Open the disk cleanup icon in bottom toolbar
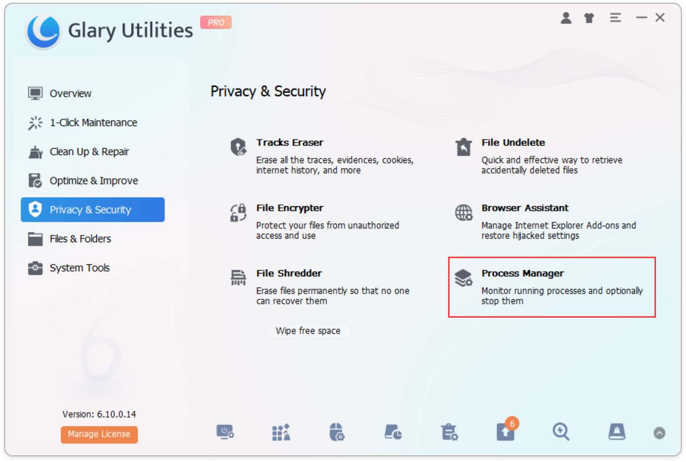This screenshot has width=686, height=462. point(617,432)
